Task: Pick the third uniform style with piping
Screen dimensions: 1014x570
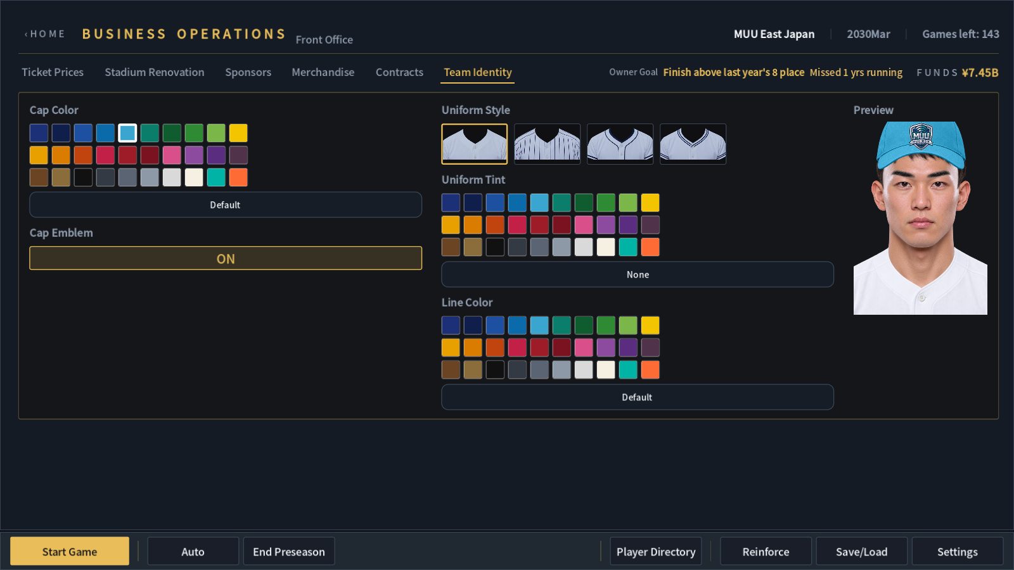Action: [620, 144]
